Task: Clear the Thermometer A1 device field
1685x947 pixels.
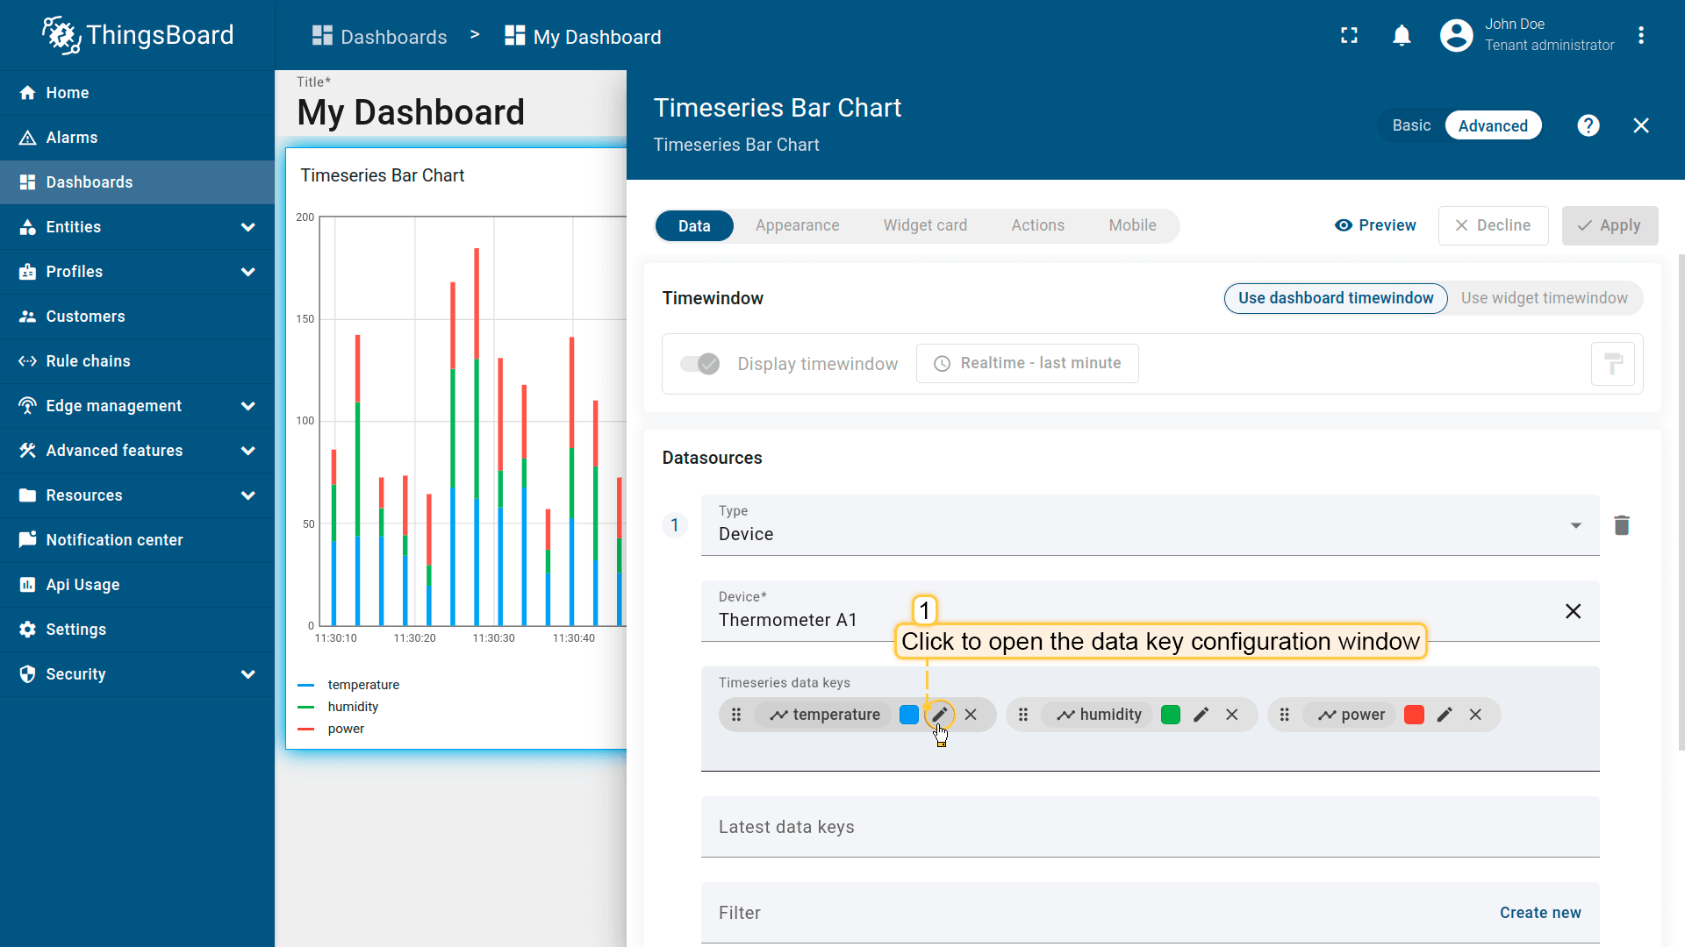Action: tap(1573, 611)
